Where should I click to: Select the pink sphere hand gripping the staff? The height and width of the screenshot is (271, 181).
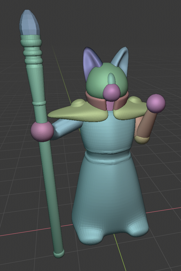(42, 131)
